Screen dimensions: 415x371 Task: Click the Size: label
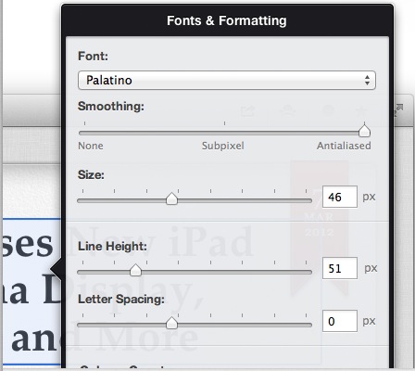[x=91, y=174]
